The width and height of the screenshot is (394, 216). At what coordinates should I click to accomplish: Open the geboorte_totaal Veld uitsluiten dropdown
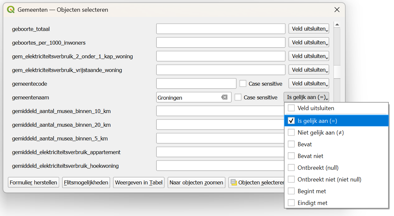click(308, 29)
